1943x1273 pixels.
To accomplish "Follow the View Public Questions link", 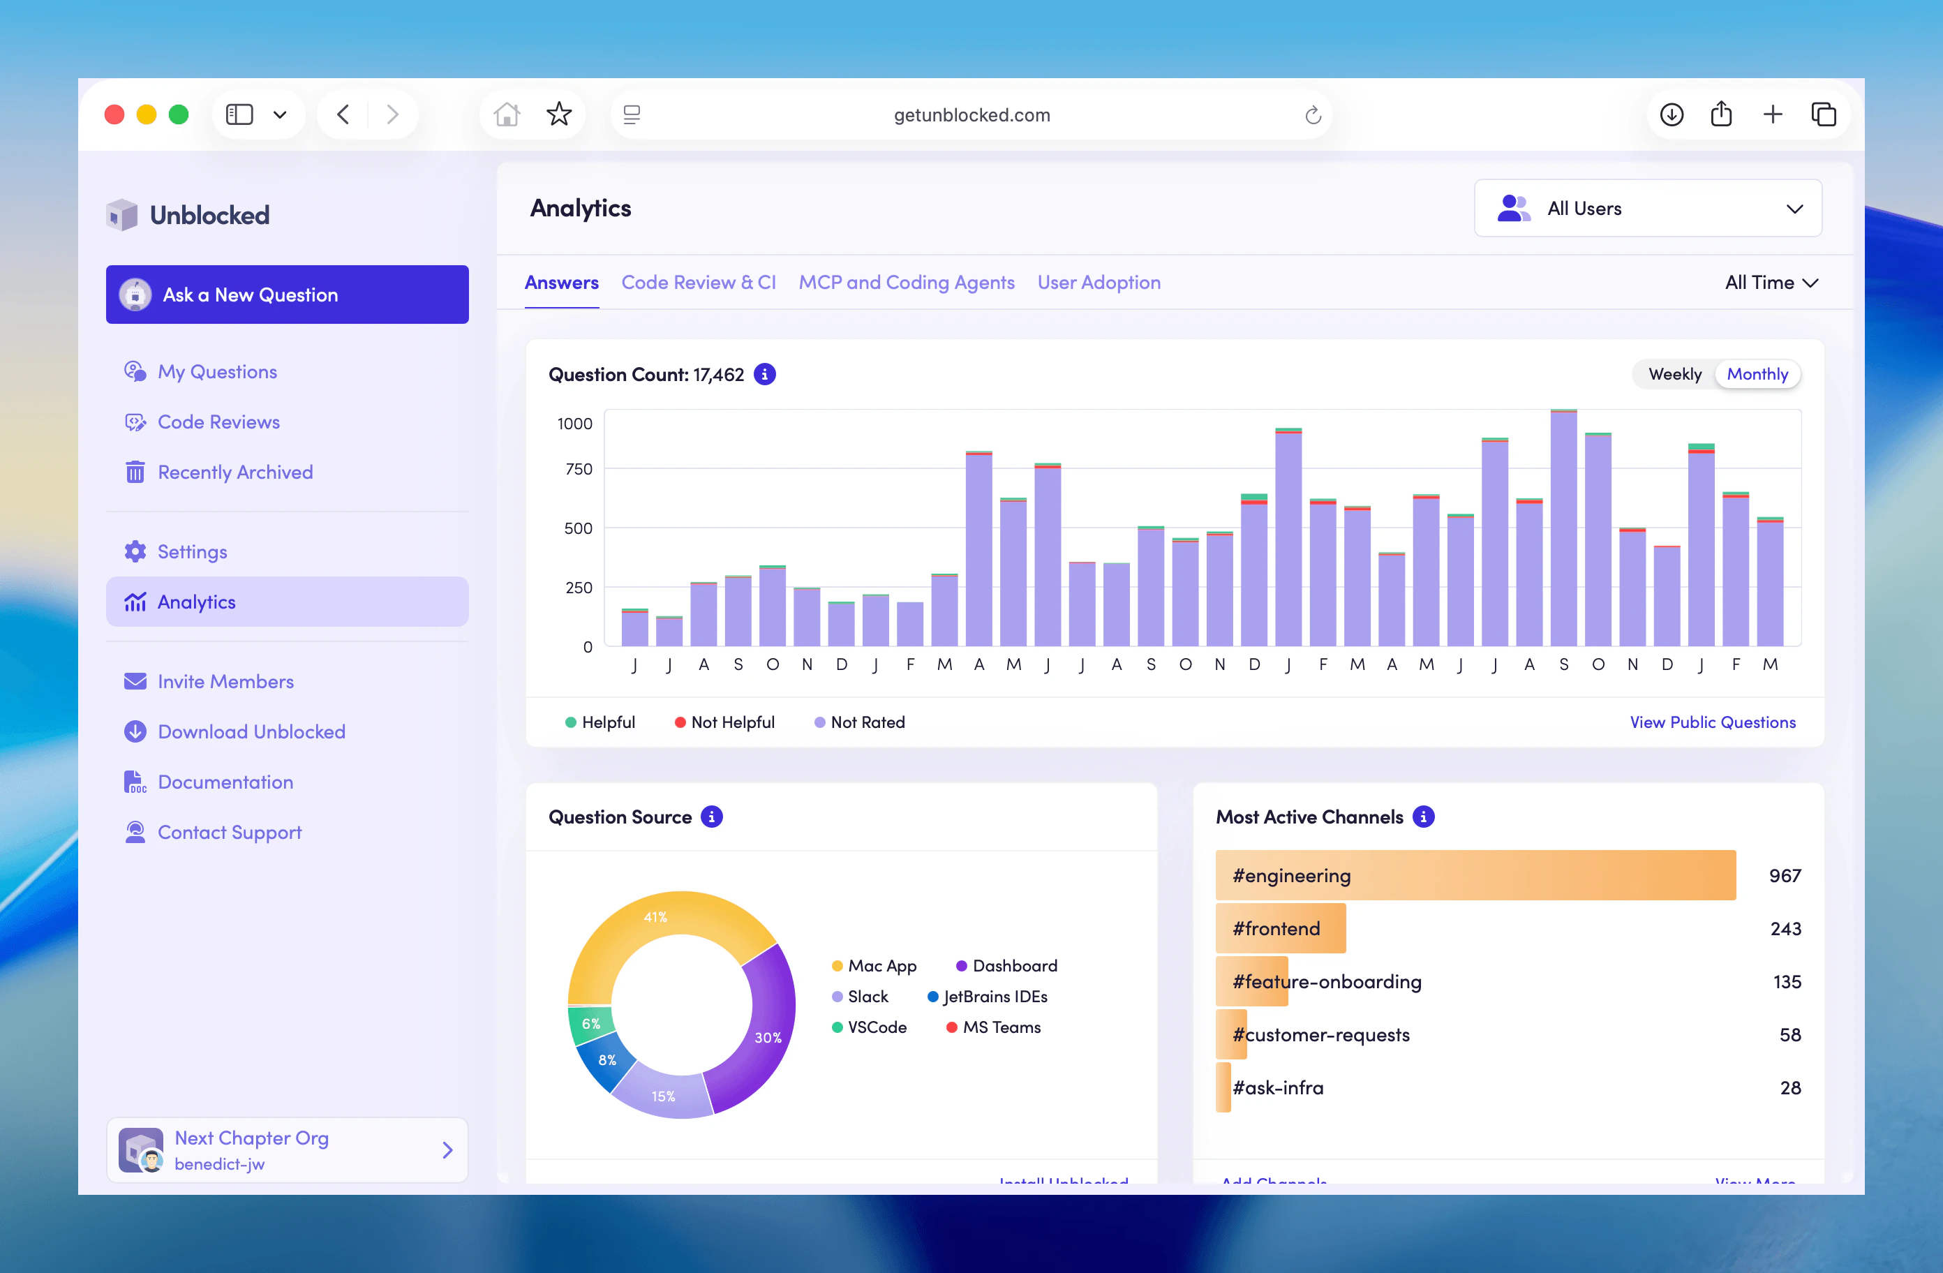I will (1712, 722).
